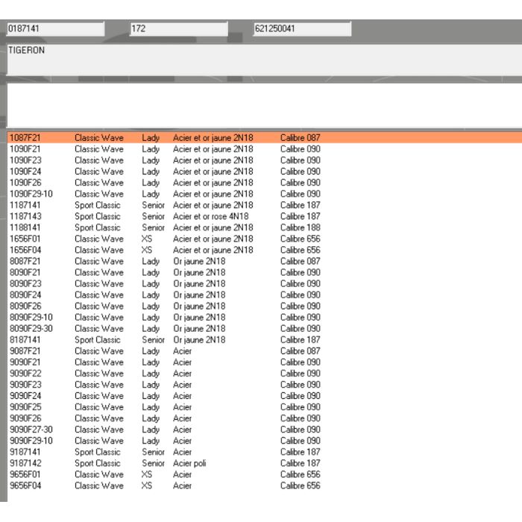This screenshot has height=522, width=522.
Task: Click 'Calibre 188' cell
Action: [301, 227]
